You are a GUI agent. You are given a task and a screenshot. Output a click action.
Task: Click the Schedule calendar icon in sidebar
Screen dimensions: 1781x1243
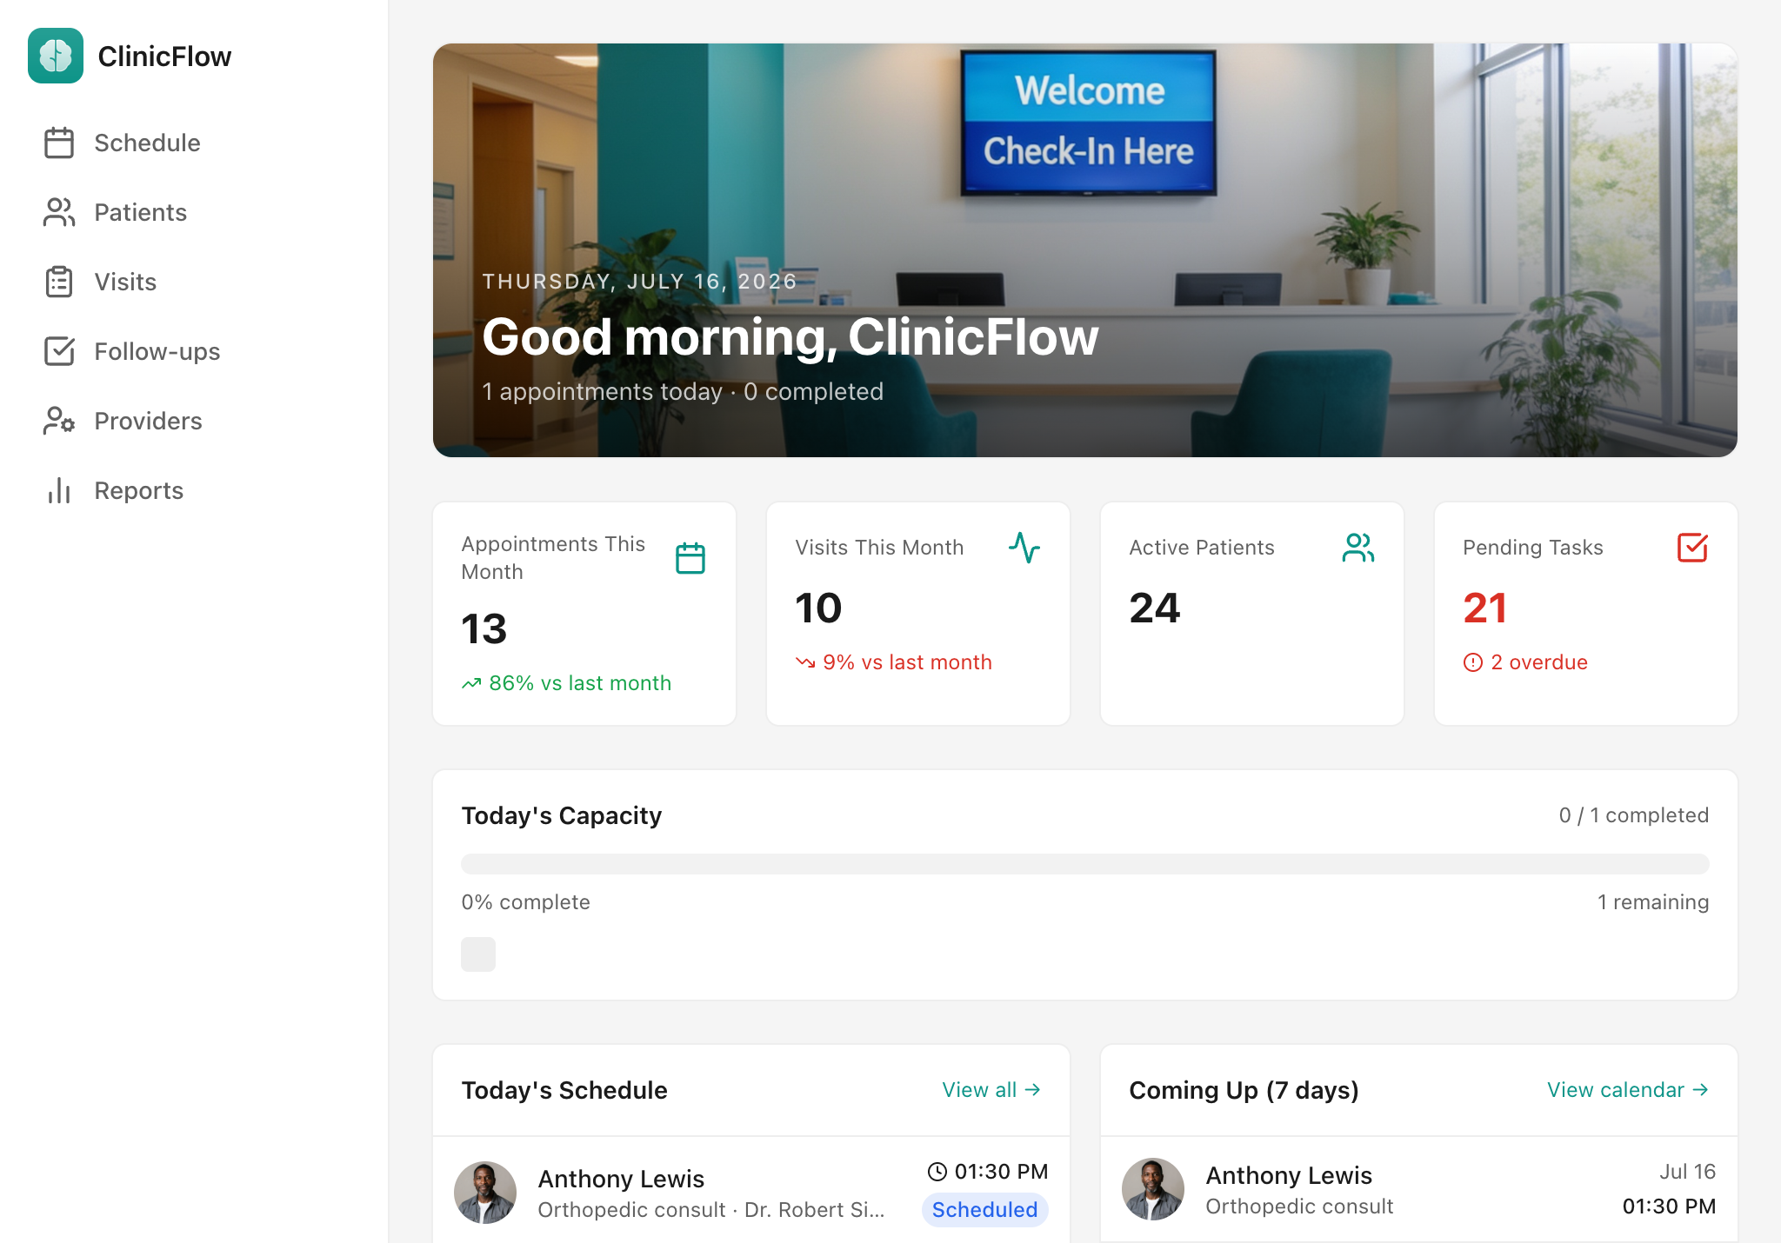click(59, 143)
